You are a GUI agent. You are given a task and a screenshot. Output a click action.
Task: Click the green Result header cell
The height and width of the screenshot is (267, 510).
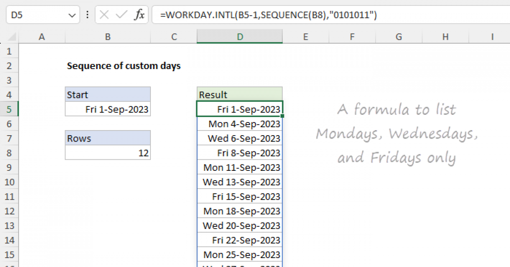pos(240,95)
